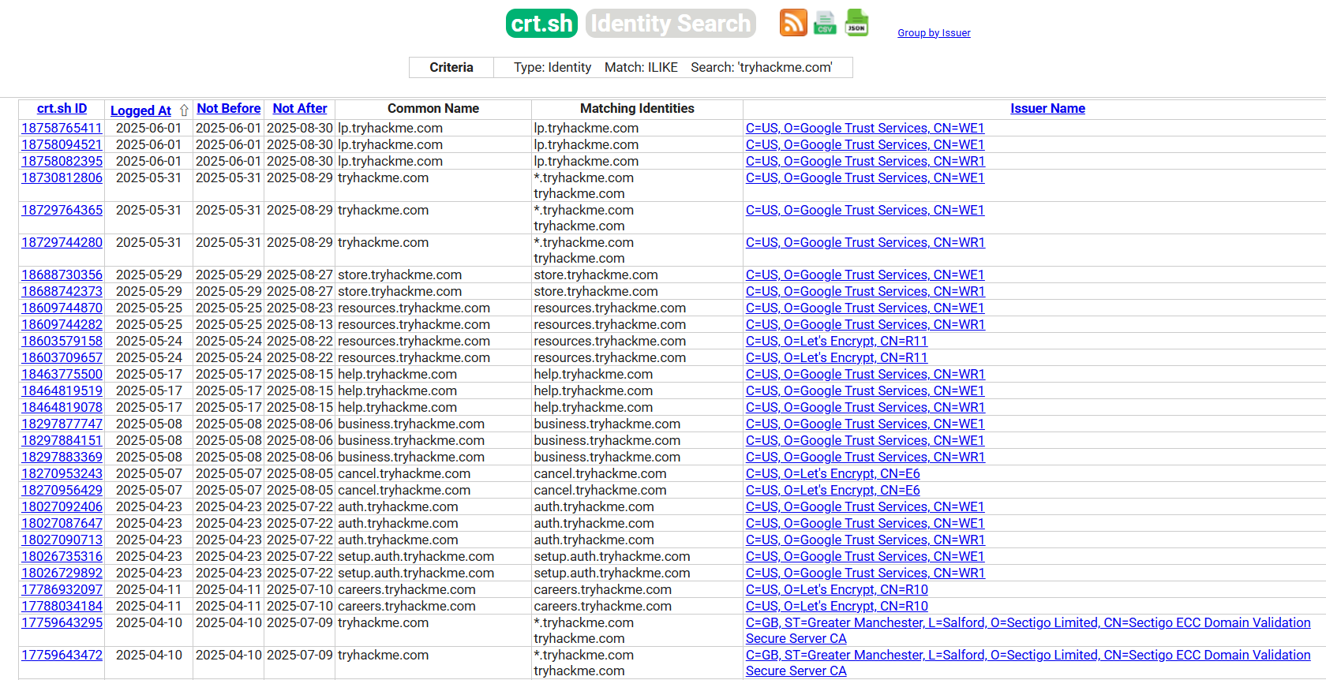Open certificate ID 18729744280
The width and height of the screenshot is (1326, 680).
click(62, 242)
